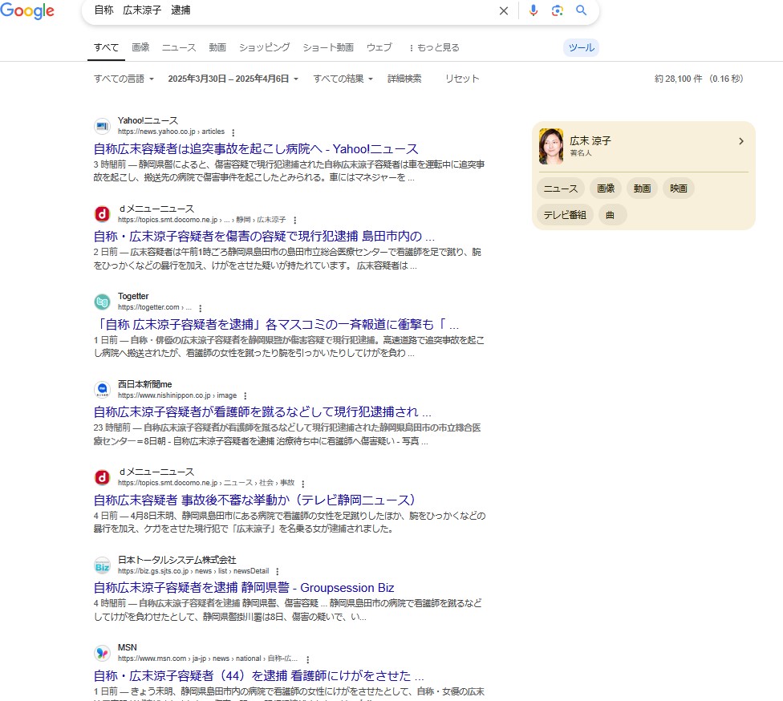Viewport: 783px width, 701px height.
Task: Click the result count 約 28,100 件 text
Action: coord(699,79)
